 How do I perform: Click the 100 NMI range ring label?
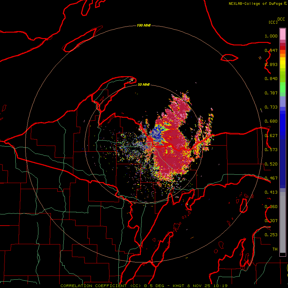[x=144, y=25]
